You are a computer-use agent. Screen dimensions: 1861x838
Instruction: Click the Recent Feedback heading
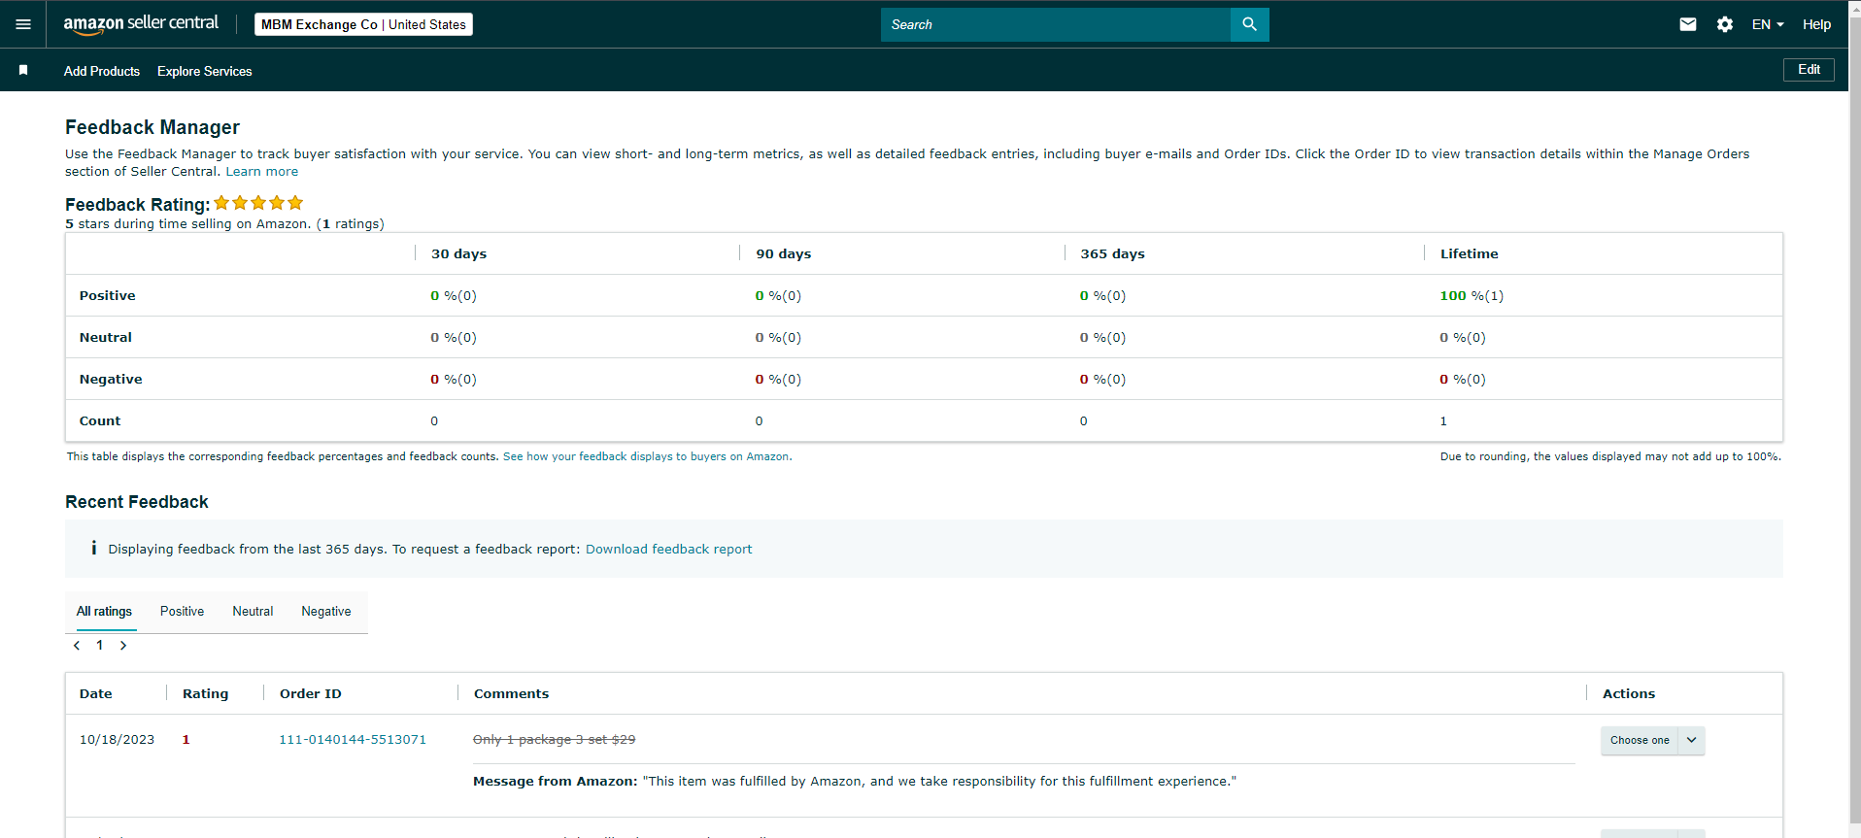pos(137,502)
